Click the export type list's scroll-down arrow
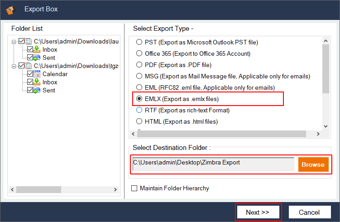 [326, 126]
